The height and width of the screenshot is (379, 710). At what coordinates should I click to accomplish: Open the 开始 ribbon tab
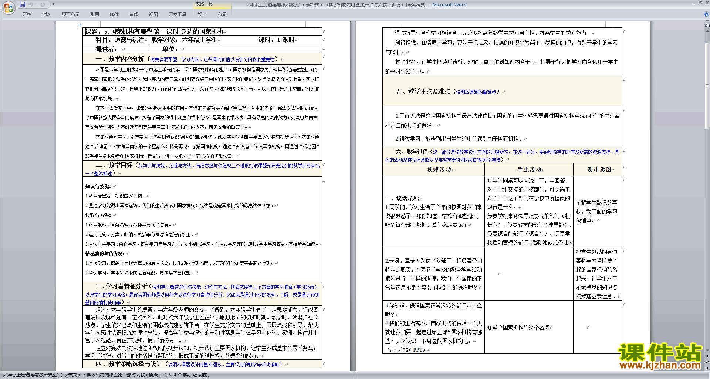27,14
